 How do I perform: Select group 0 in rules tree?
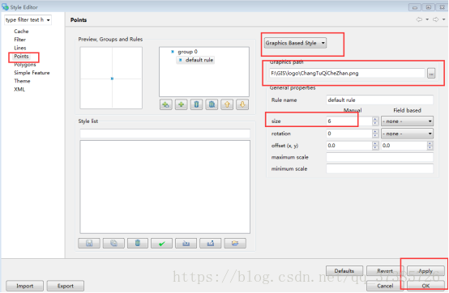(x=187, y=52)
